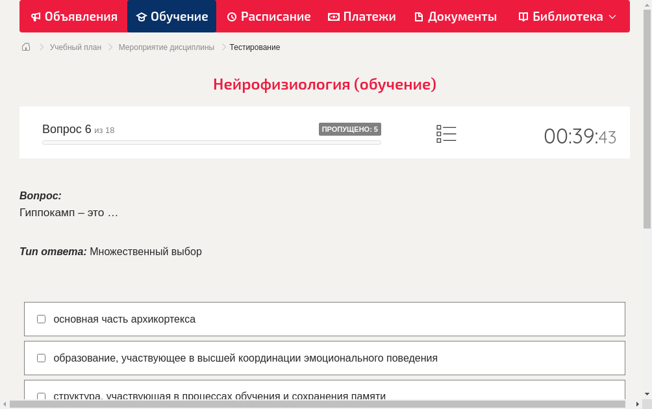Check the option about сохранения памяти
Screen dimensions: 652x409
(41, 397)
